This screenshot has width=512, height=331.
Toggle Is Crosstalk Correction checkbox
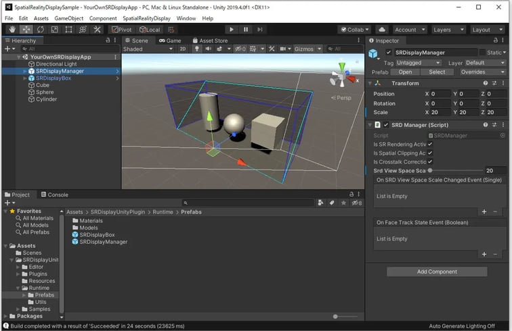430,161
